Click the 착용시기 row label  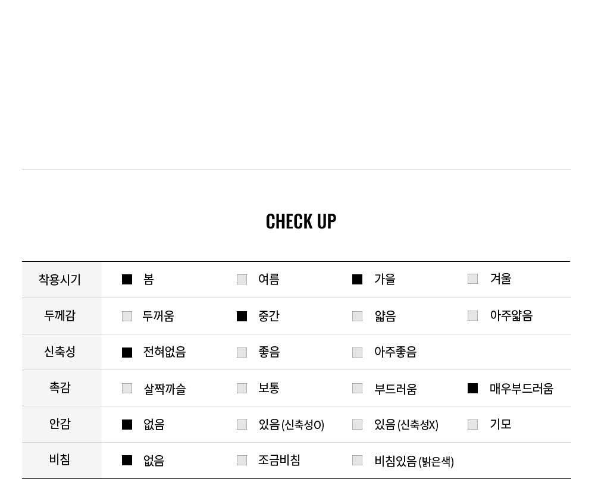coord(59,280)
